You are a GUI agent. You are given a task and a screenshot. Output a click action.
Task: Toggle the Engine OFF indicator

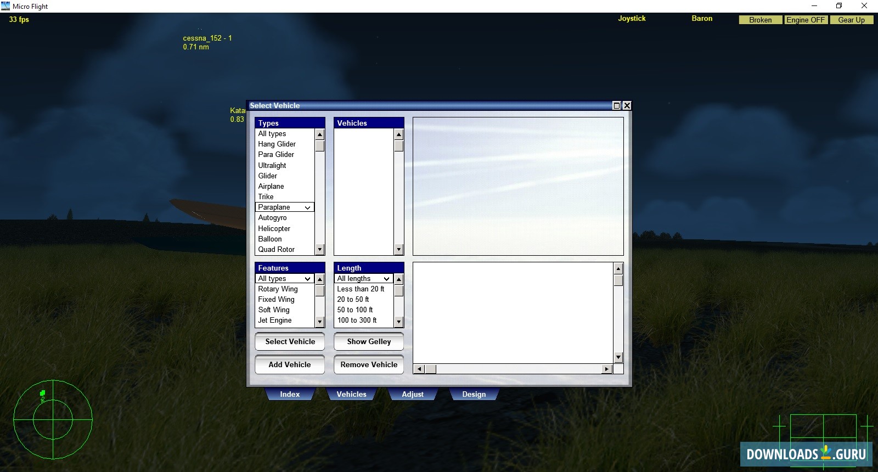pos(806,20)
